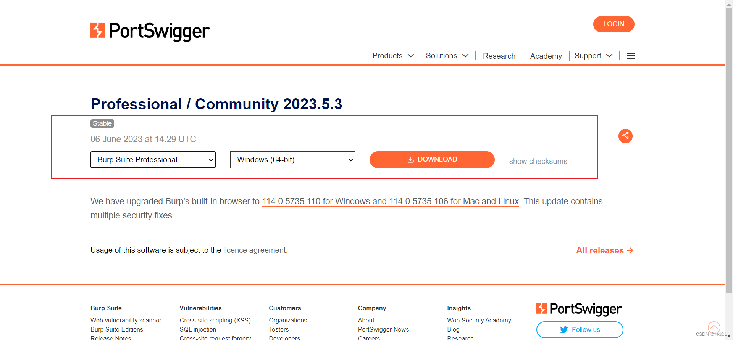This screenshot has height=340, width=733.
Task: Open the Windows (64-bit) platform dropdown
Action: [293, 160]
